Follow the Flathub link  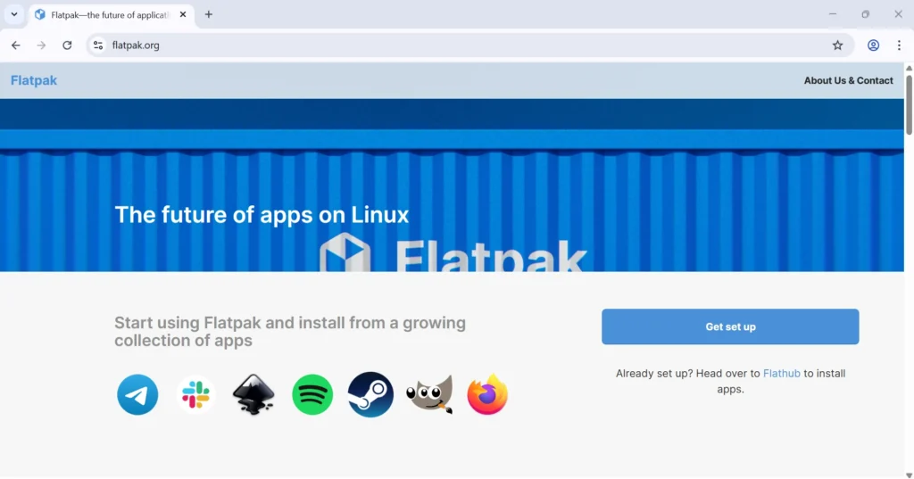point(781,374)
